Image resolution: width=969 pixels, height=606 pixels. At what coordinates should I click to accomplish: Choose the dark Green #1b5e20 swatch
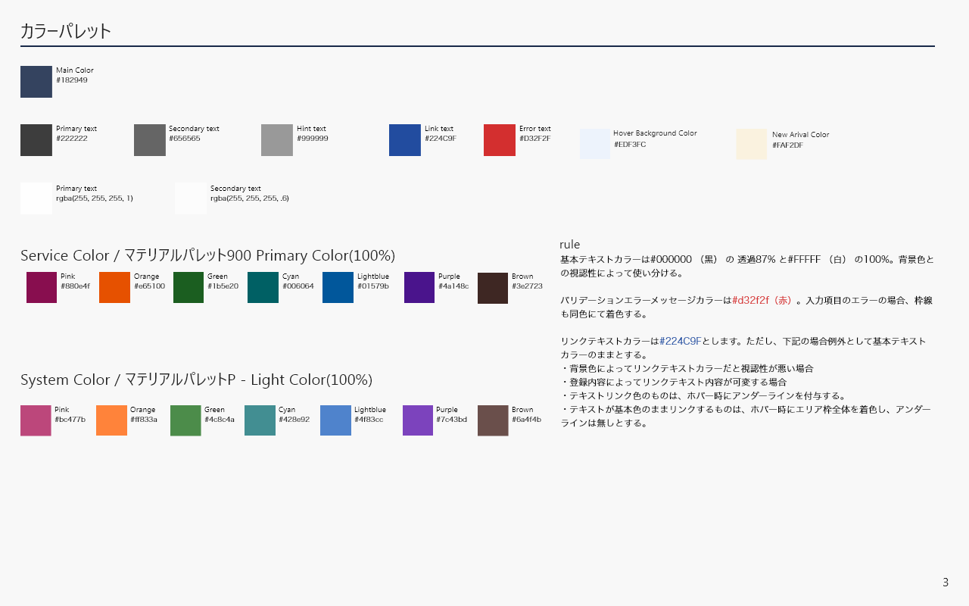189,288
